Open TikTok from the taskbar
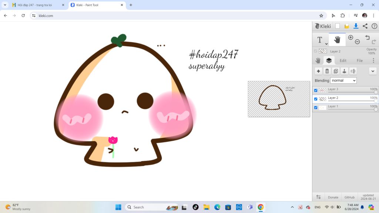Screen dimensions: 379x213 [195, 207]
